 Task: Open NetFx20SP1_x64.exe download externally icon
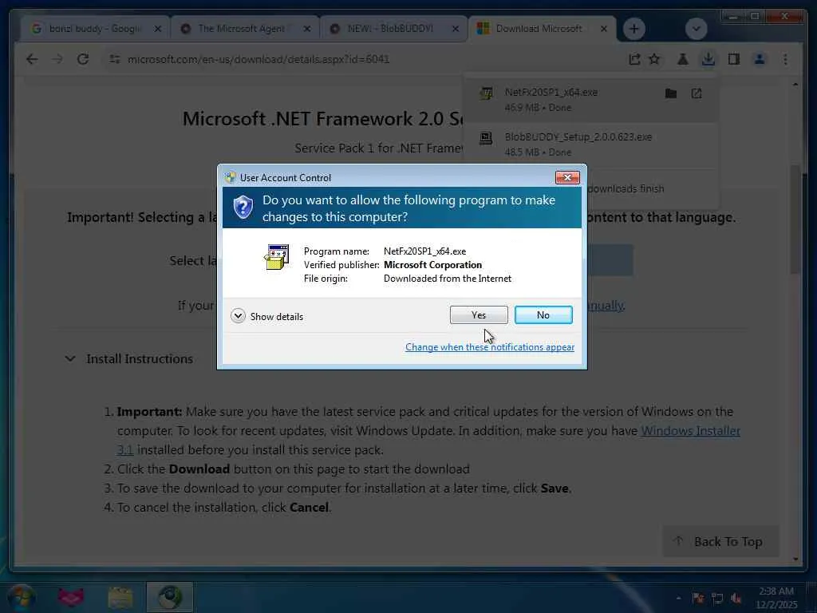coord(697,93)
